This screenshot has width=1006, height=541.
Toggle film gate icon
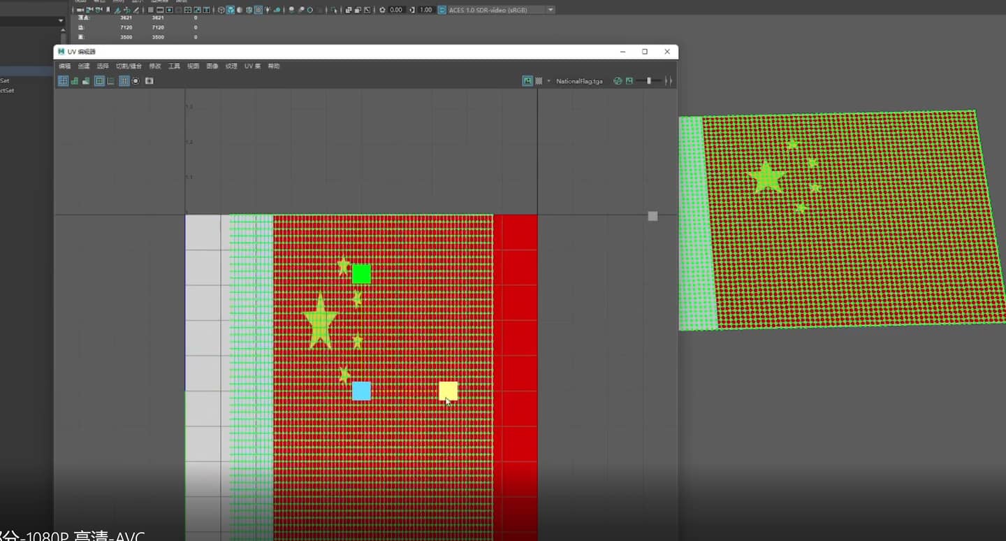[160, 10]
